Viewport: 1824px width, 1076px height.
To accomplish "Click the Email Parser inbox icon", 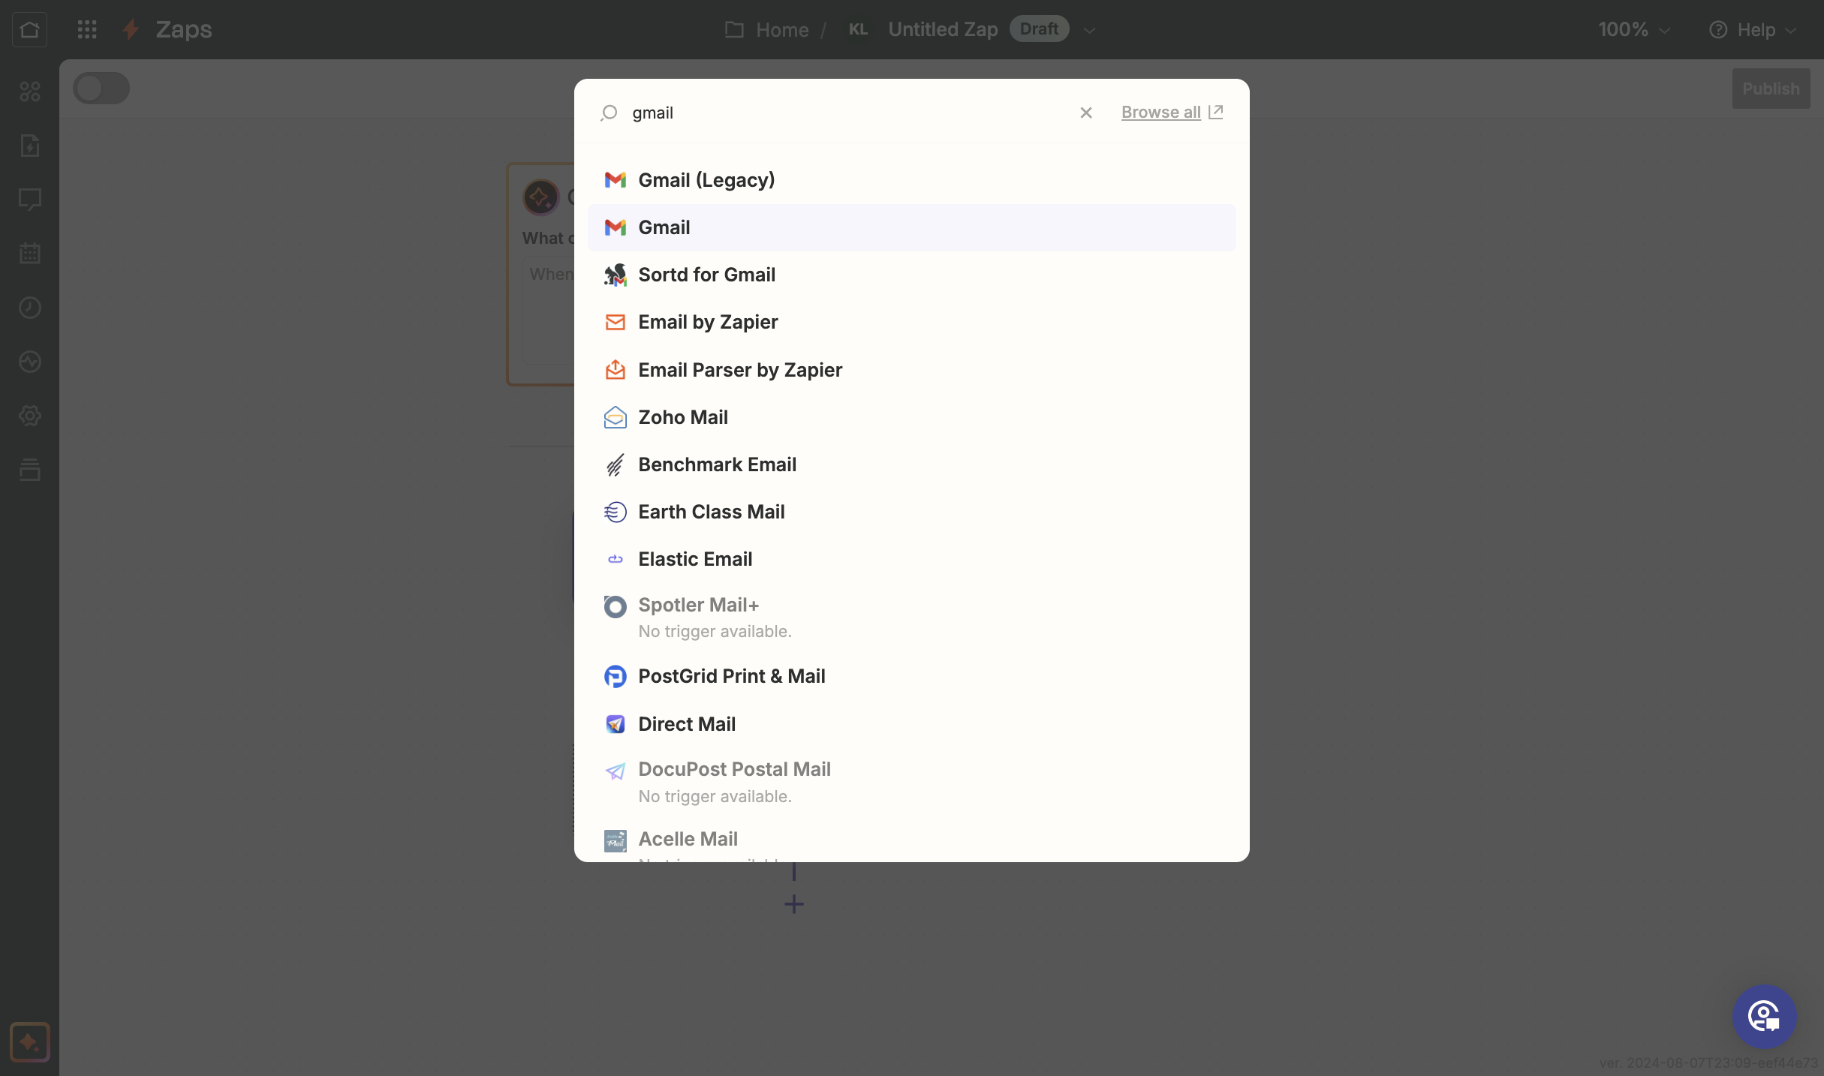I will coord(615,370).
